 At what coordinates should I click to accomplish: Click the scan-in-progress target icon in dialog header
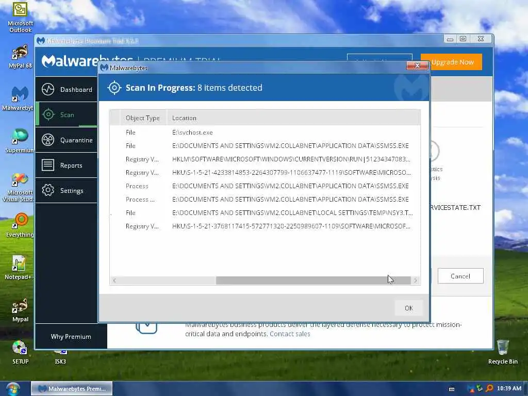click(x=114, y=88)
